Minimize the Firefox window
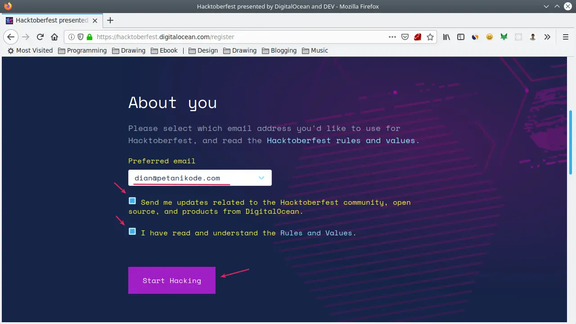Screen dimensions: 576x324 (x=545, y=6)
